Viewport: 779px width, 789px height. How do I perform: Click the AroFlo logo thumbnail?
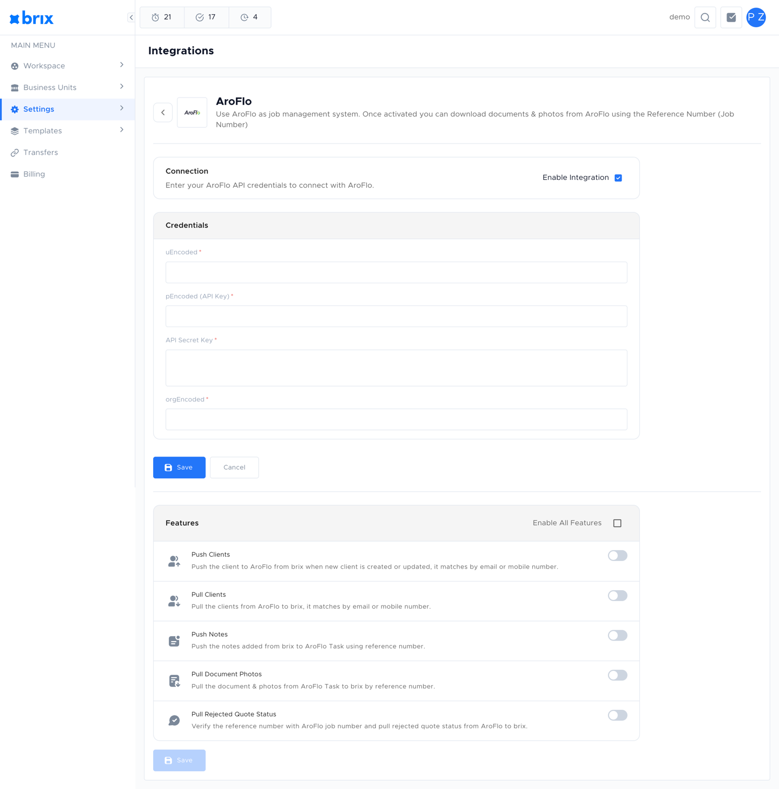click(x=192, y=113)
